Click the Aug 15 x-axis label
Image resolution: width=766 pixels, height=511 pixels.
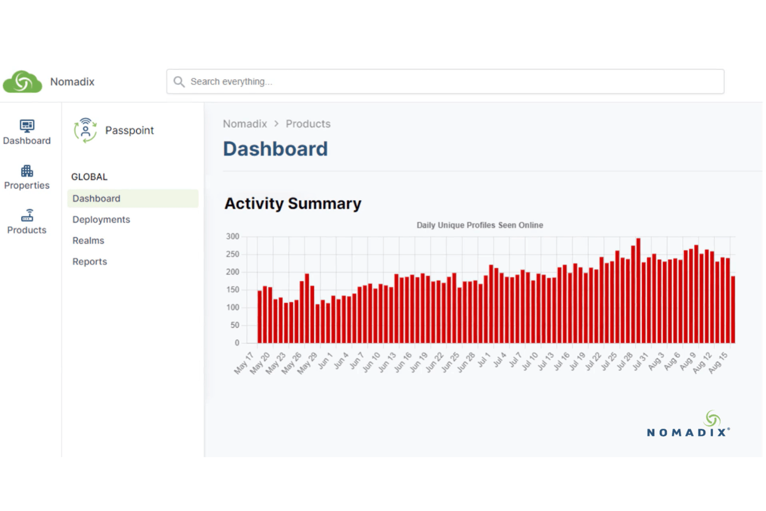point(718,363)
